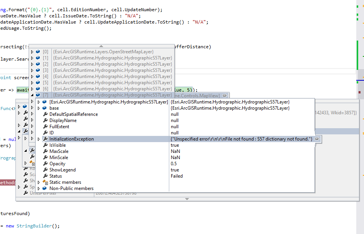Select the DefaultSpatialReference property name

73,114
